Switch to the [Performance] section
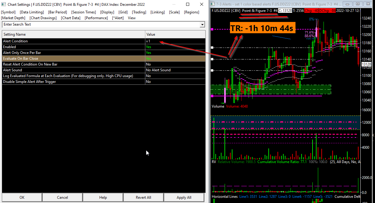The image size is (375, 203). tap(96, 18)
